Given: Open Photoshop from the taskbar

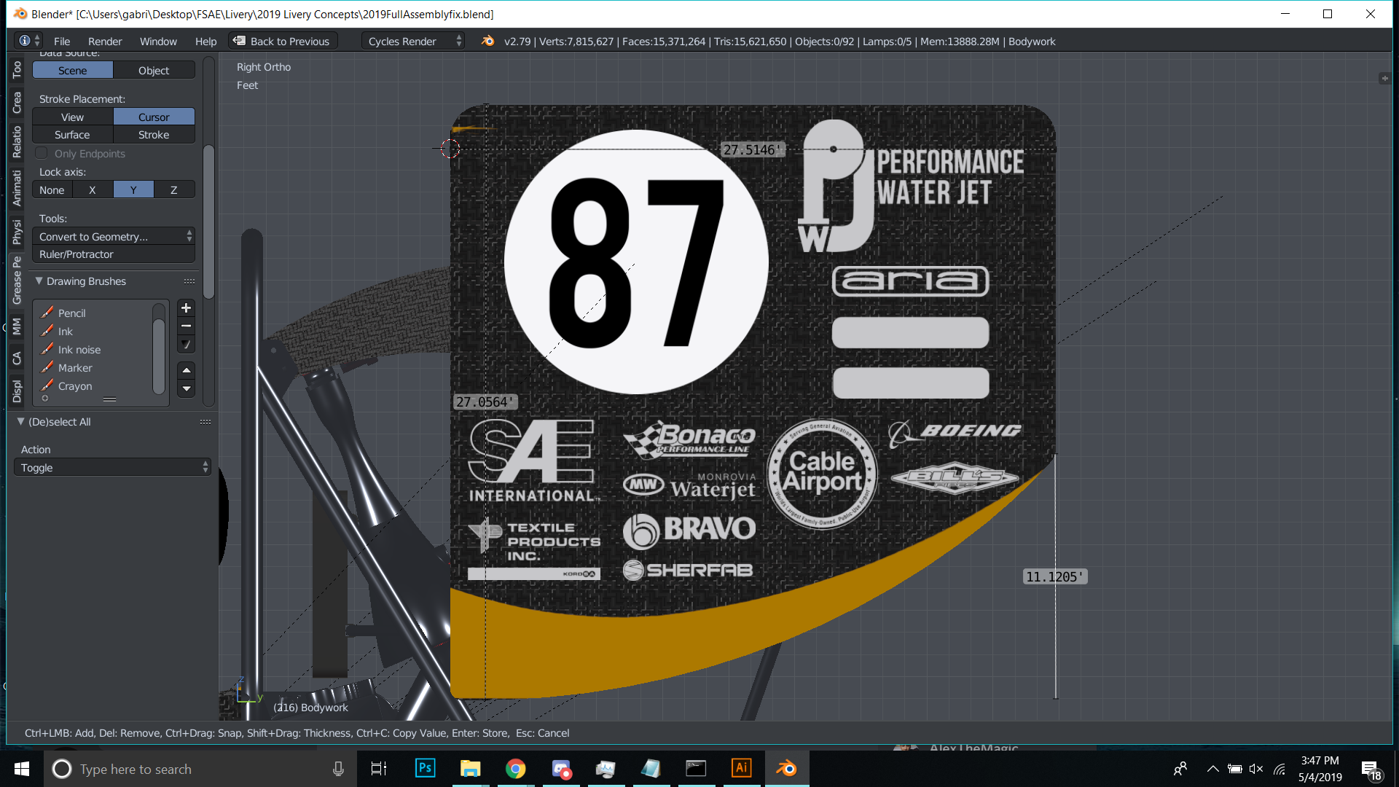Looking at the screenshot, I should click(x=425, y=768).
